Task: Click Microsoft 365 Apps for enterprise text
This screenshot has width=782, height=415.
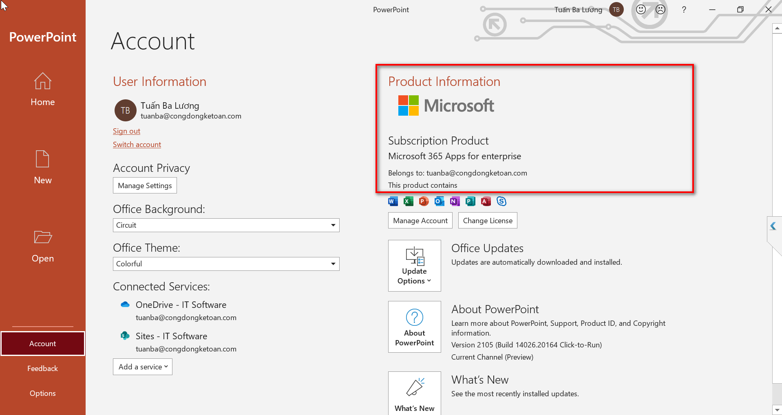Action: (x=455, y=156)
